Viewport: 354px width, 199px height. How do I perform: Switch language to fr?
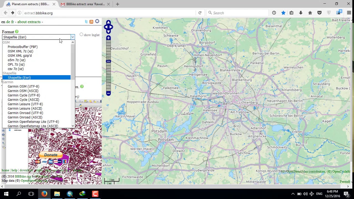(12, 22)
